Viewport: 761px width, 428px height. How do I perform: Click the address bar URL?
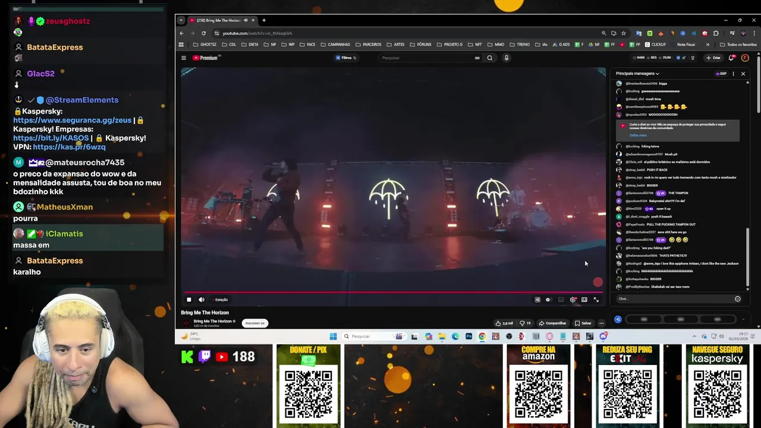(257, 33)
